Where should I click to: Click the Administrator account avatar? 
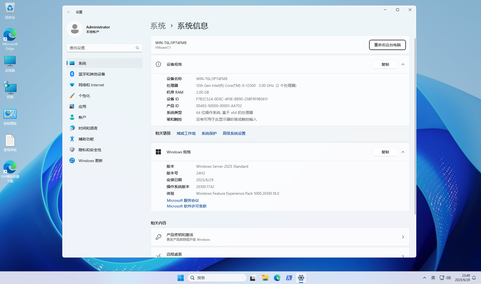tap(75, 29)
